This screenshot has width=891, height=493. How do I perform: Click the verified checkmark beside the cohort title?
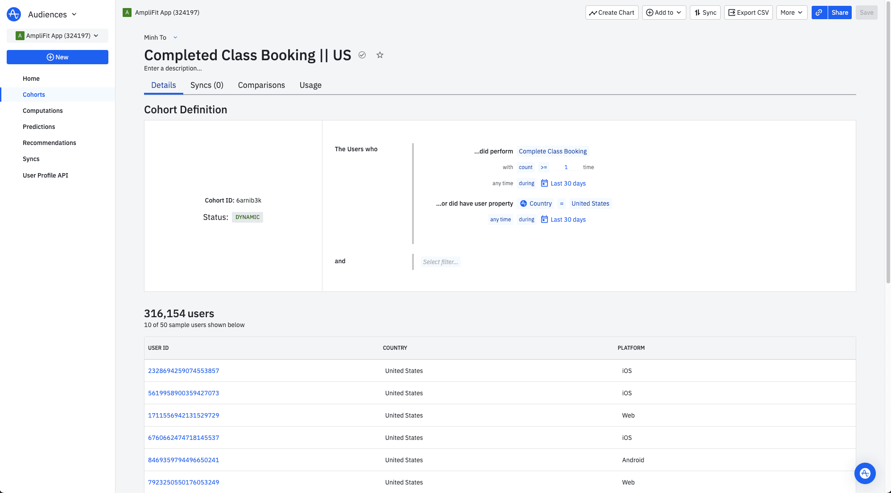(x=362, y=55)
